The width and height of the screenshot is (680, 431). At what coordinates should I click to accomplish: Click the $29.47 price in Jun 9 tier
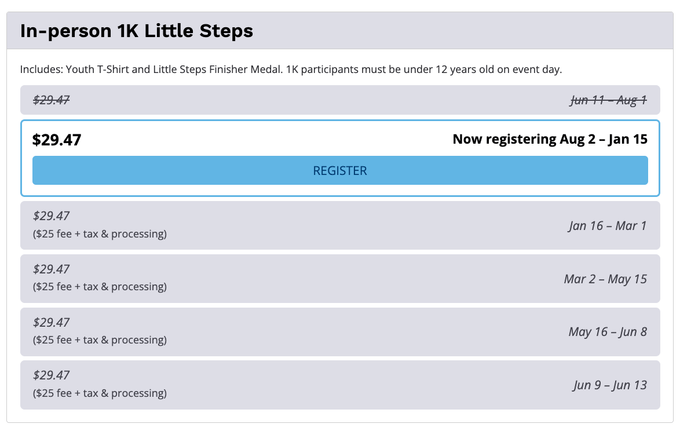pos(51,376)
